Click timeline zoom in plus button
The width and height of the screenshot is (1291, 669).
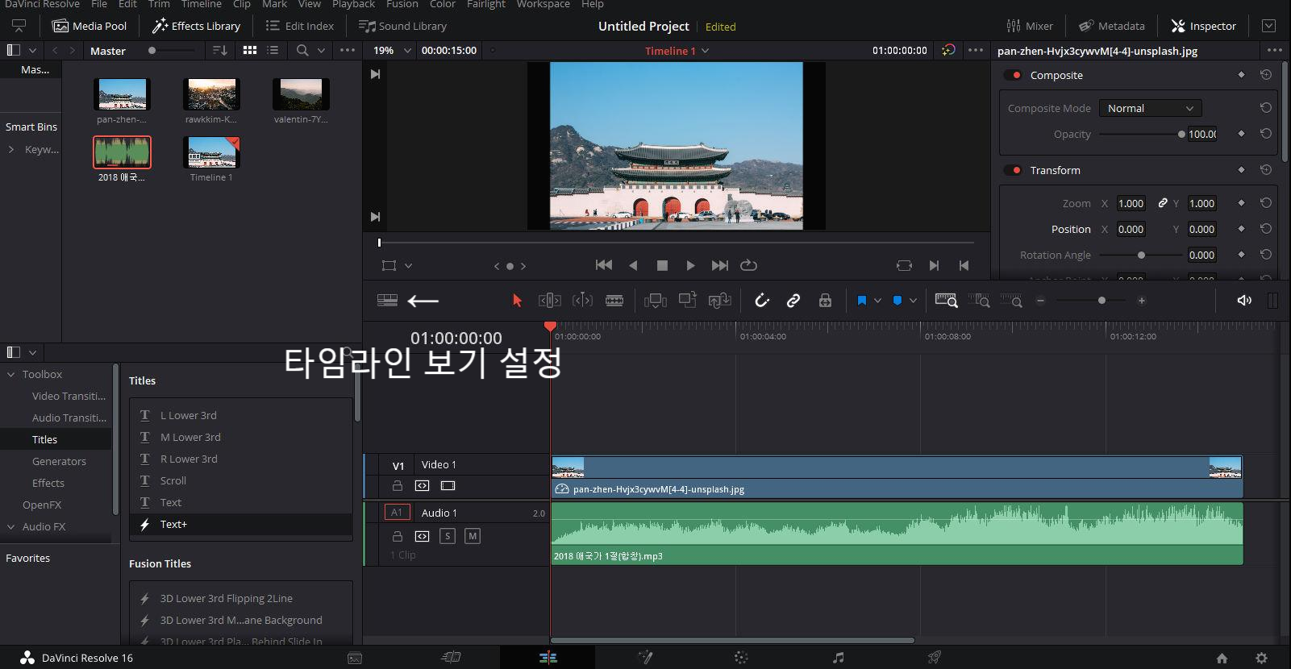[1141, 301]
